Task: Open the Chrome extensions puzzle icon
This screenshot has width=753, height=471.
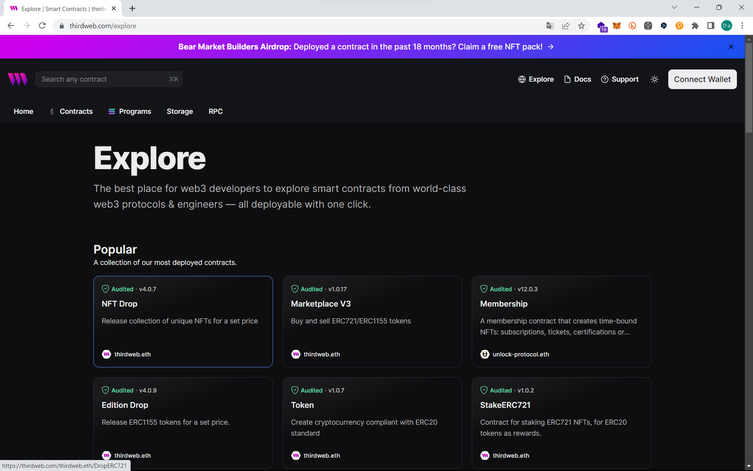Action: pos(695,26)
